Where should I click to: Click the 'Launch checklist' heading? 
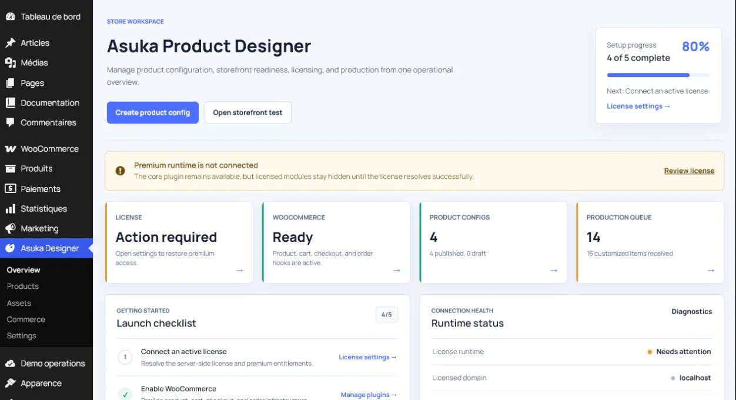click(x=156, y=324)
